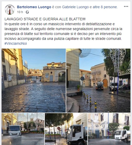Open bottom-left photo of truck facing camera

coord(23,129)
